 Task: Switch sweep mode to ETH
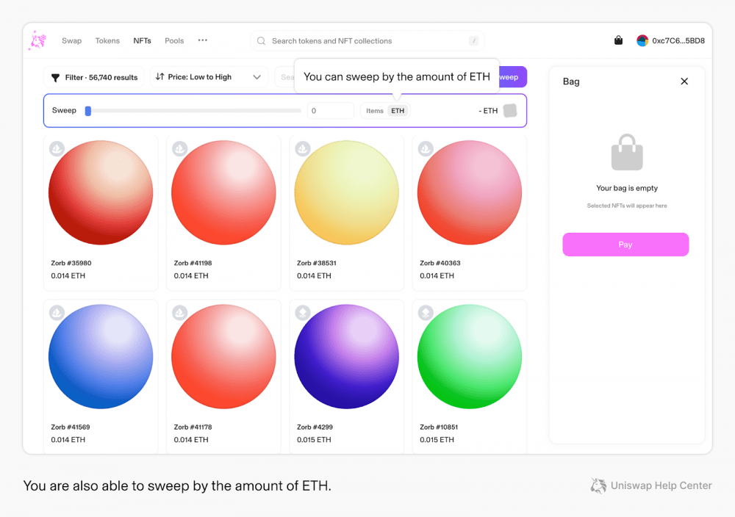tap(398, 111)
